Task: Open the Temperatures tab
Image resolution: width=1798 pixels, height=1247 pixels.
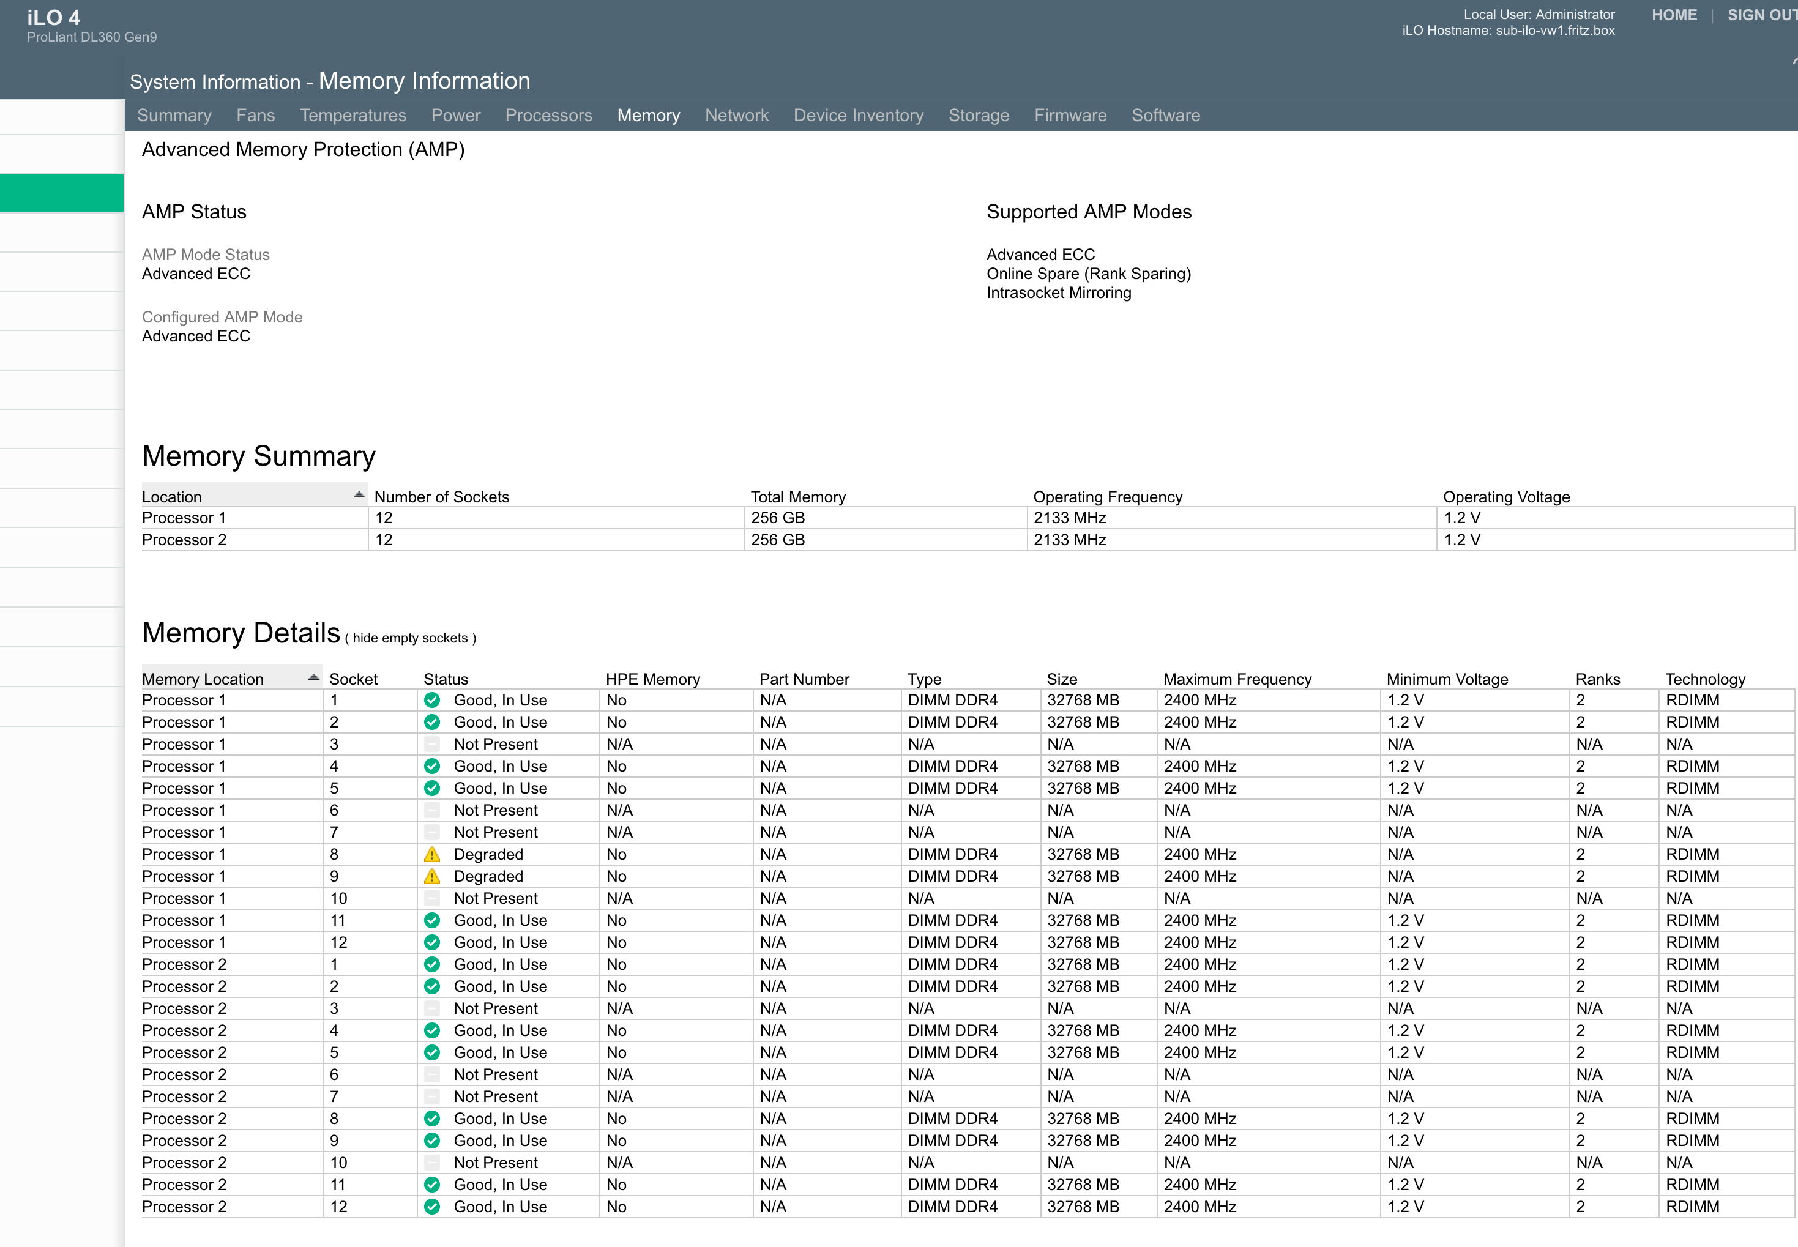Action: 353,116
